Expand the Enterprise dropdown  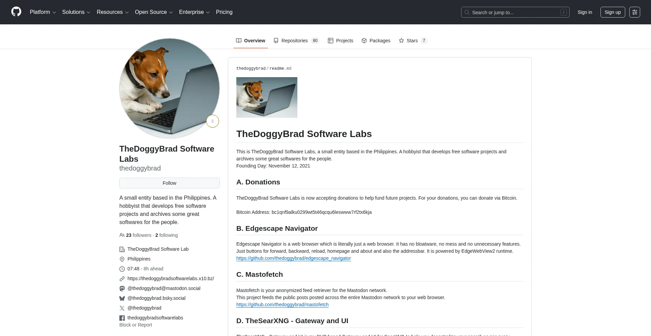tap(194, 12)
